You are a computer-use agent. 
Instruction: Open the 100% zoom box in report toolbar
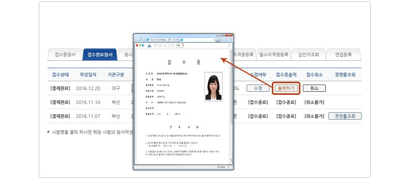pos(180,45)
